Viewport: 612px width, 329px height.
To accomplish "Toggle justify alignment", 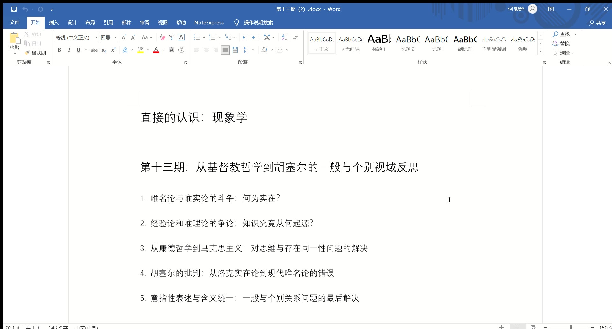I will pyautogui.click(x=225, y=50).
